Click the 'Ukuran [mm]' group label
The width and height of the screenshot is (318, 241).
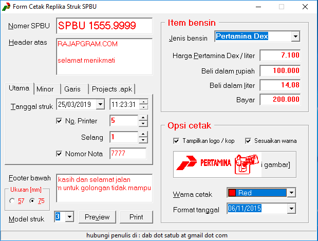[26, 190]
